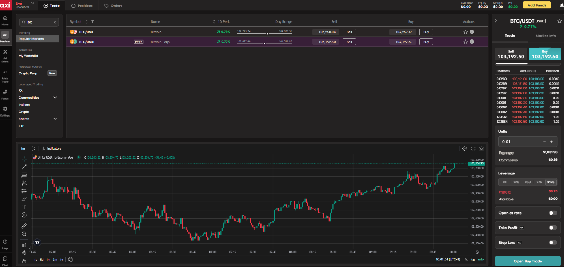Take chart snapshot with camera icon

(482, 149)
